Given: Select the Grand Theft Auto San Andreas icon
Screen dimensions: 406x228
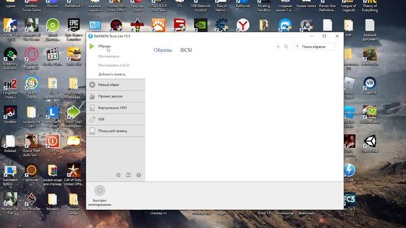Looking at the screenshot, I should (32, 145).
